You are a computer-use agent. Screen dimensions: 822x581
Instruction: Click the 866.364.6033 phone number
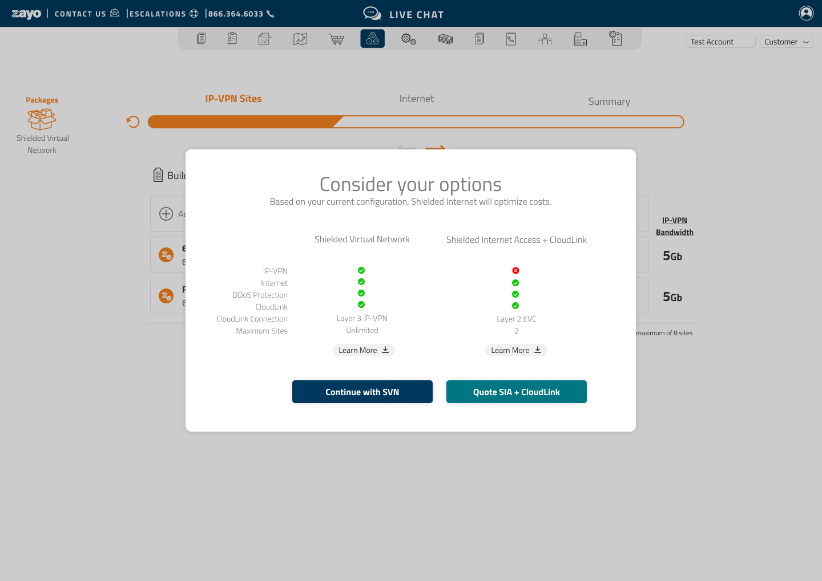(x=236, y=14)
